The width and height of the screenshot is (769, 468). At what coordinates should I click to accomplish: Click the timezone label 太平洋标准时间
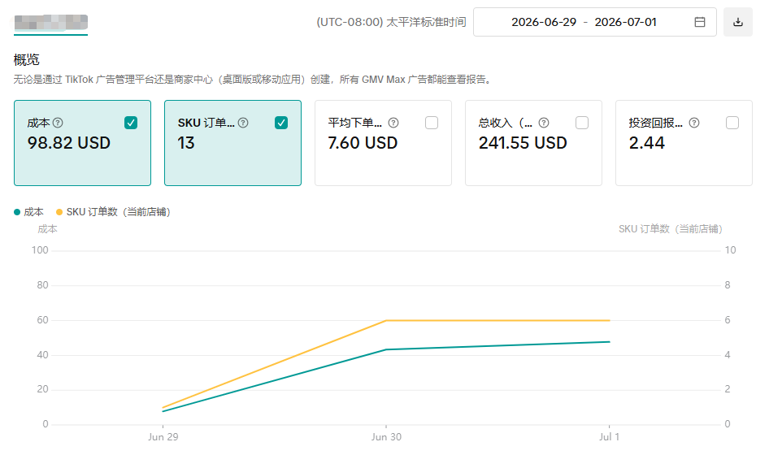point(426,22)
